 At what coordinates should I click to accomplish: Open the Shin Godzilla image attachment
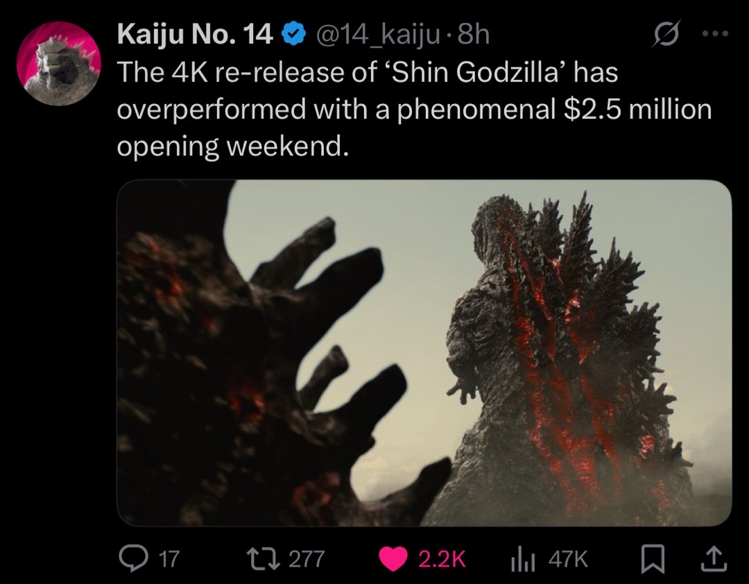[424, 353]
